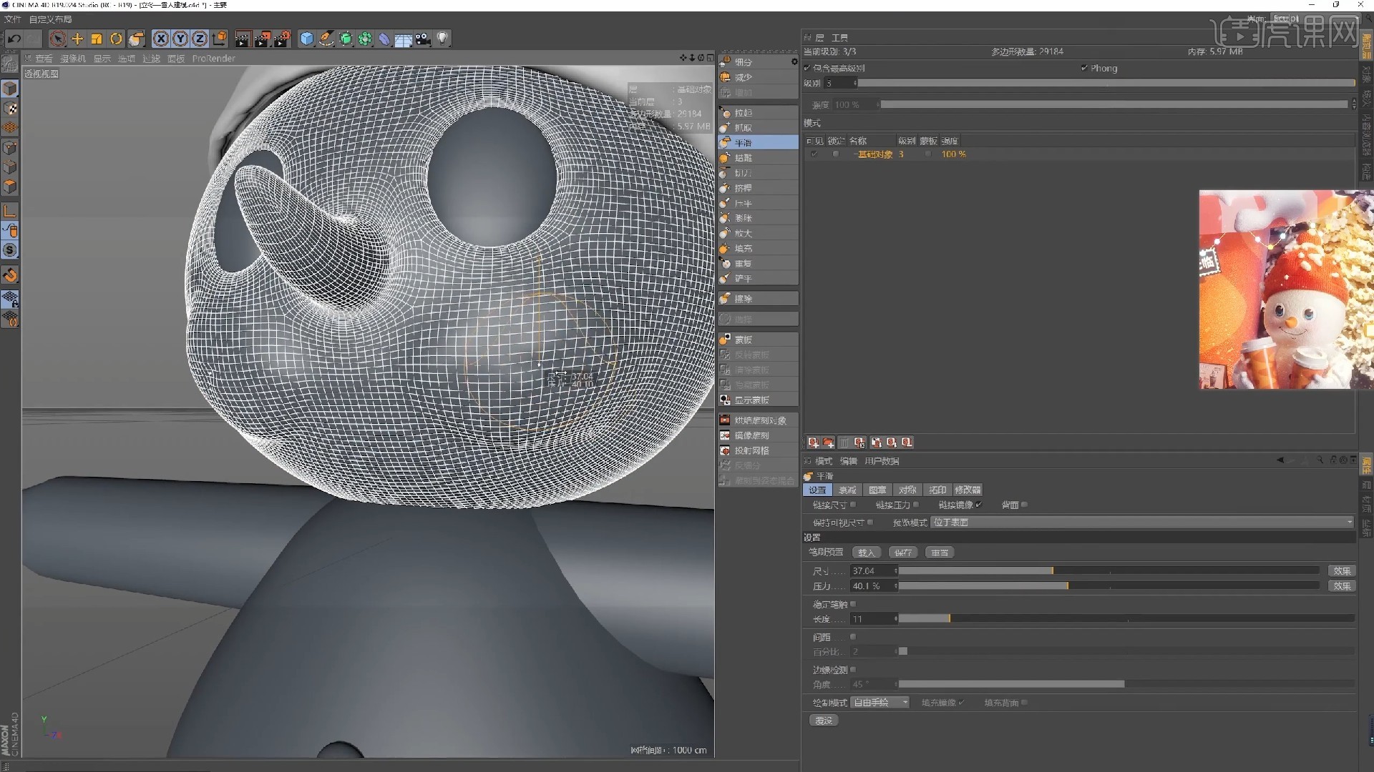Toggle the Phong checkbox in layer panel
The width and height of the screenshot is (1374, 772).
(1083, 68)
